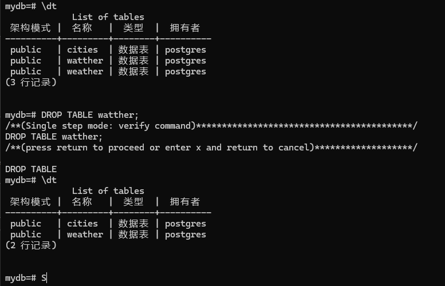
Task: Click the typed DROP TABLE watther; command after the prompt
Action: [x=90, y=115]
